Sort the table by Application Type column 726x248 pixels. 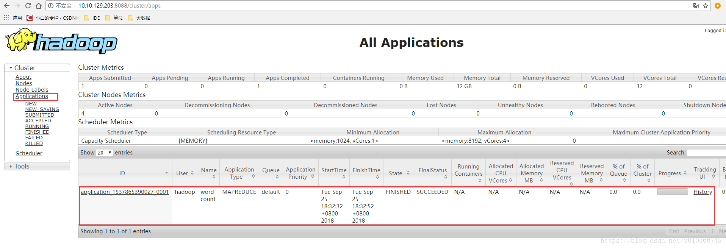239,173
